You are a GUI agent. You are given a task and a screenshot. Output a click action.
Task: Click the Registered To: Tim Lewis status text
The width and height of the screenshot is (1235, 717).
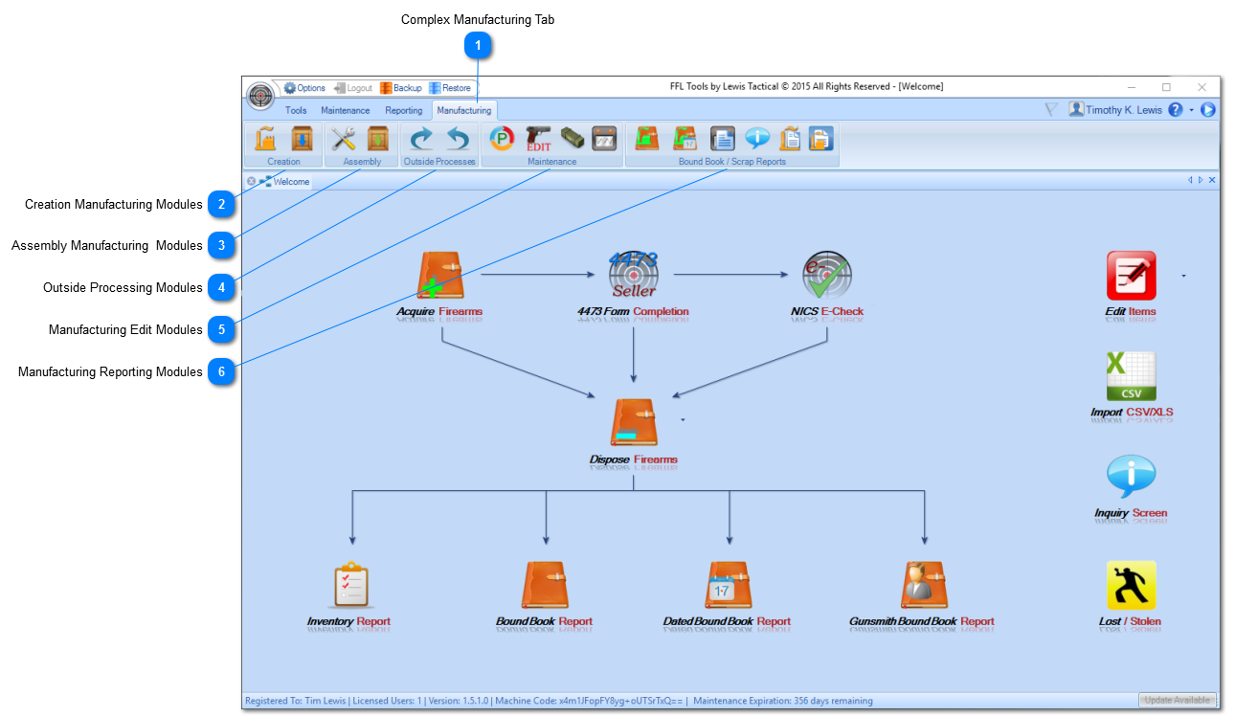tap(296, 701)
